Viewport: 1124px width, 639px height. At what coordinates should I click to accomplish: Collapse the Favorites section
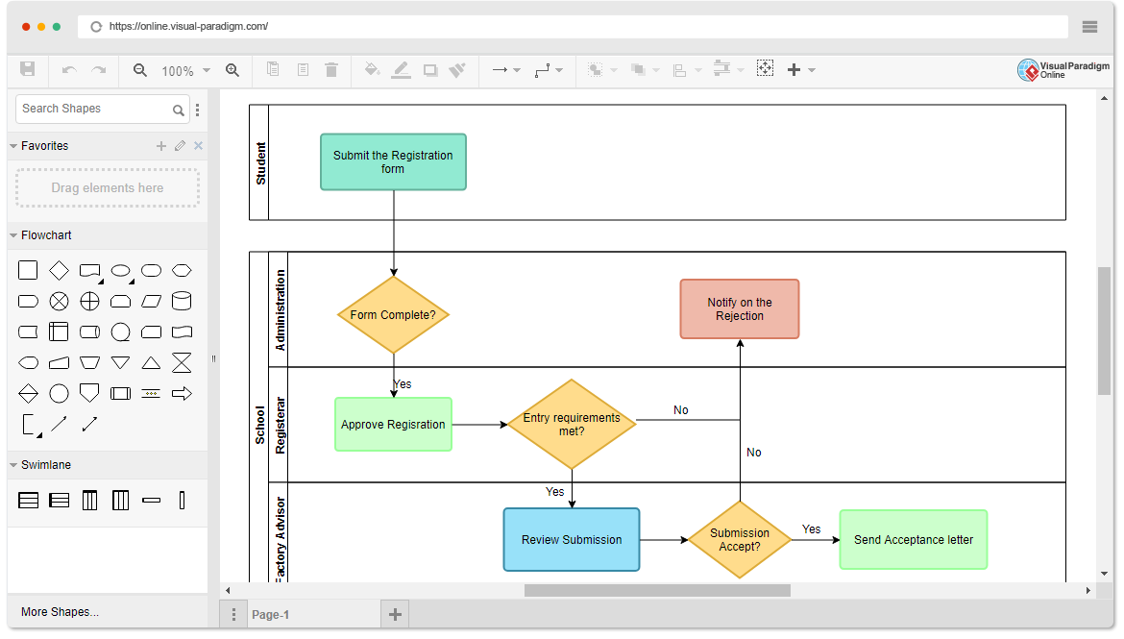13,146
